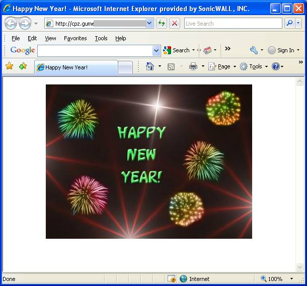This screenshot has width=307, height=286.
Task: Open the Help menu
Action: (121, 38)
